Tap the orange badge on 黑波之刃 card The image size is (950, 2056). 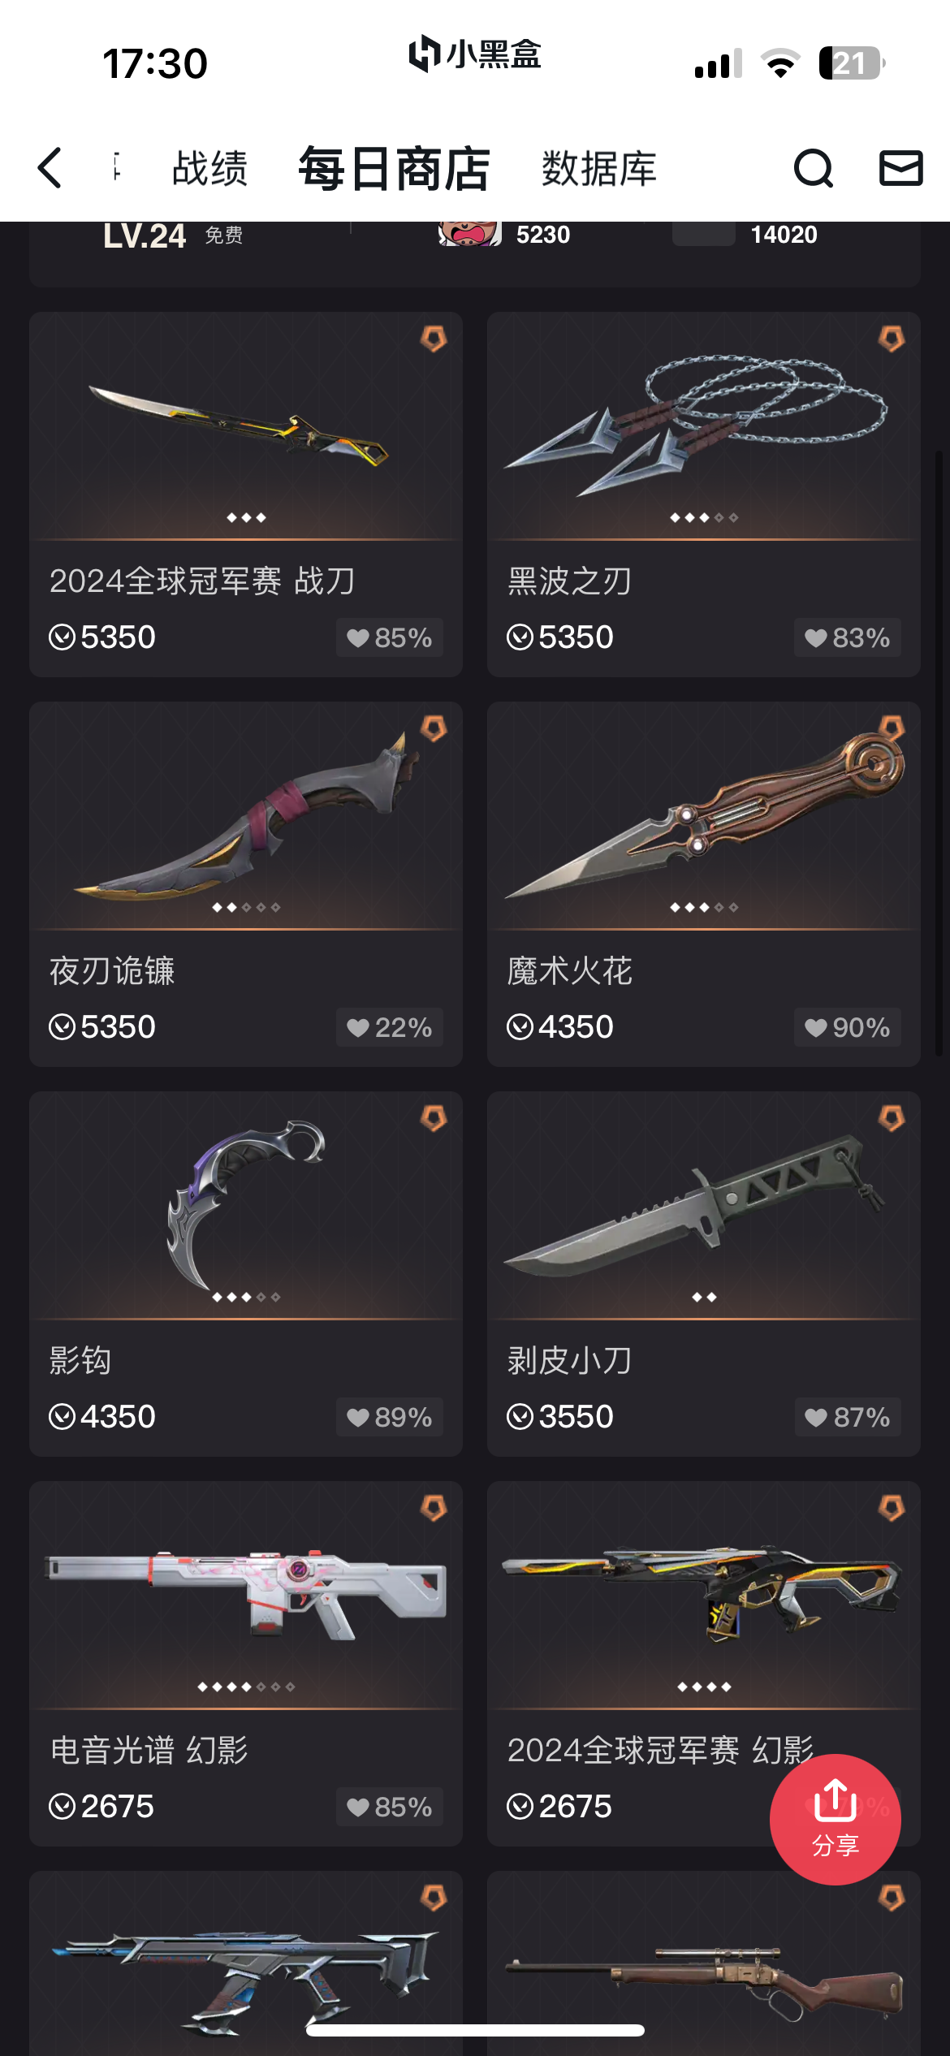tap(892, 339)
